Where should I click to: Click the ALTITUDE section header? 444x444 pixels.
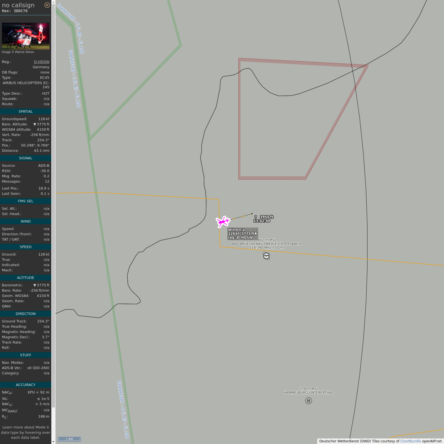pyautogui.click(x=26, y=277)
